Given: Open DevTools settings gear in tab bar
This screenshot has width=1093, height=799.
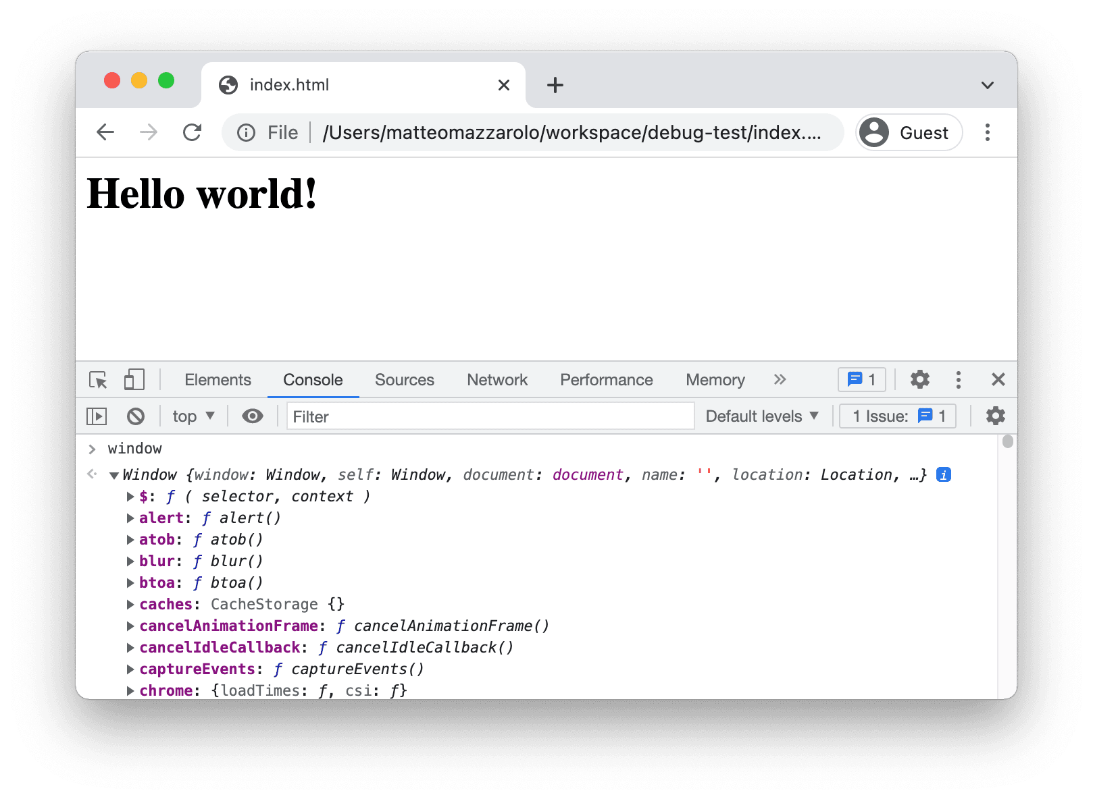Looking at the screenshot, I should coord(919,380).
